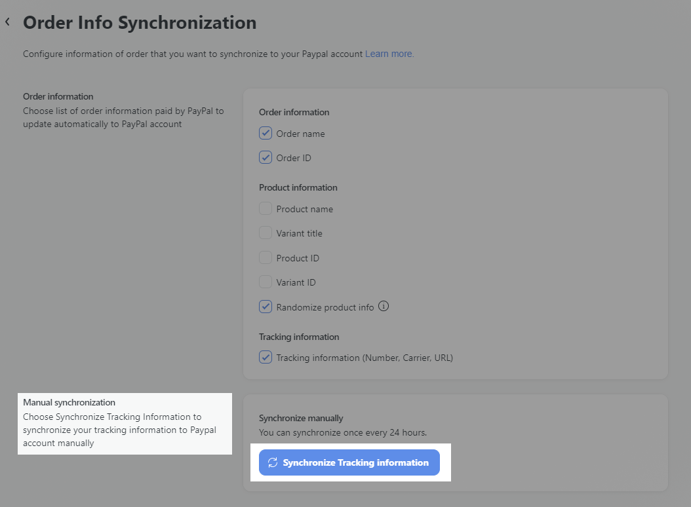
Task: Select the Order Info Synchronization page title
Action: coord(140,22)
